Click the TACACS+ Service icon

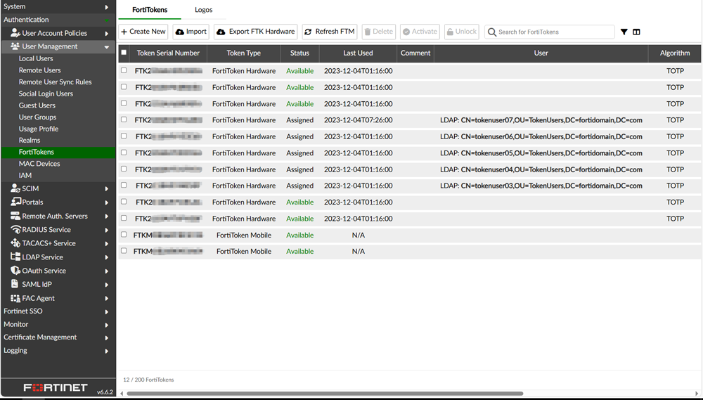pos(15,243)
